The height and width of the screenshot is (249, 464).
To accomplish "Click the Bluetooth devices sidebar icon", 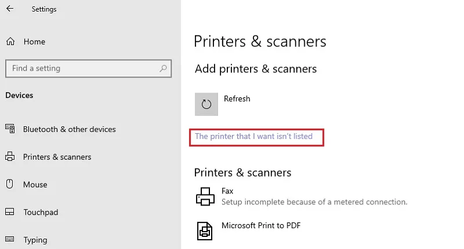I will pos(10,129).
